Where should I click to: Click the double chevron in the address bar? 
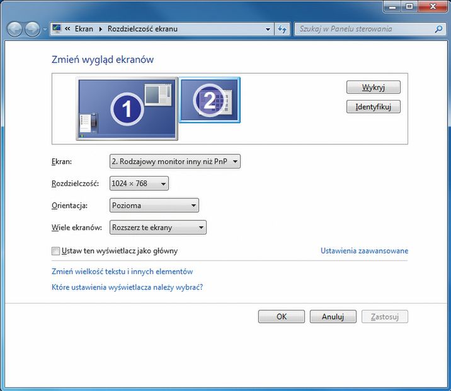click(67, 29)
